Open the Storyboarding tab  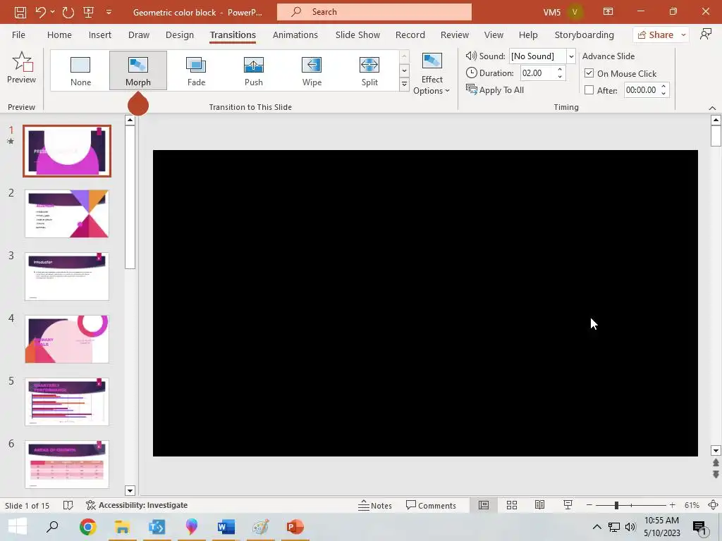(x=584, y=35)
